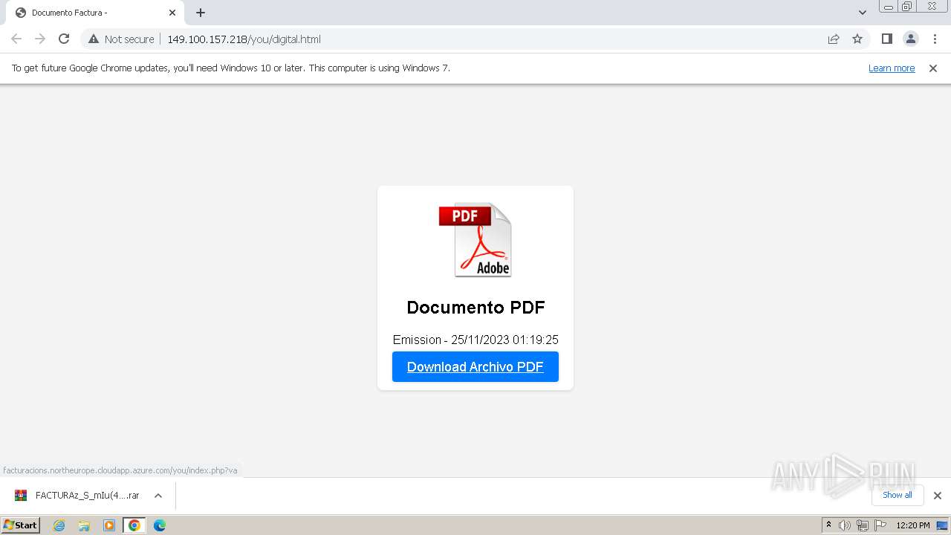
Task: Click the Not secure warning indicator
Action: pos(121,39)
